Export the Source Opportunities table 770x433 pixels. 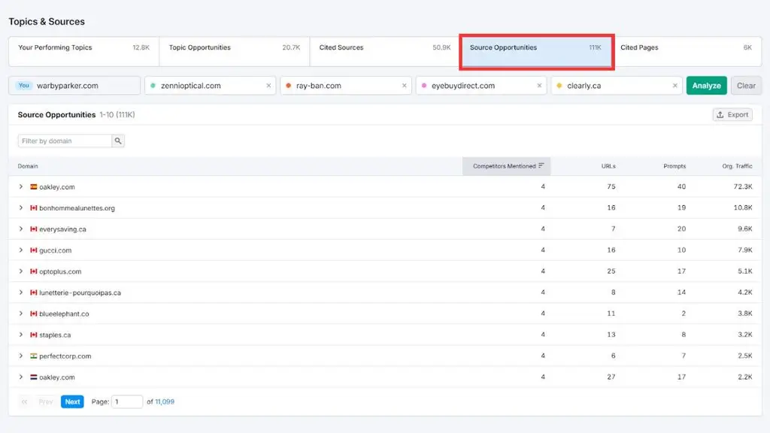(x=732, y=114)
